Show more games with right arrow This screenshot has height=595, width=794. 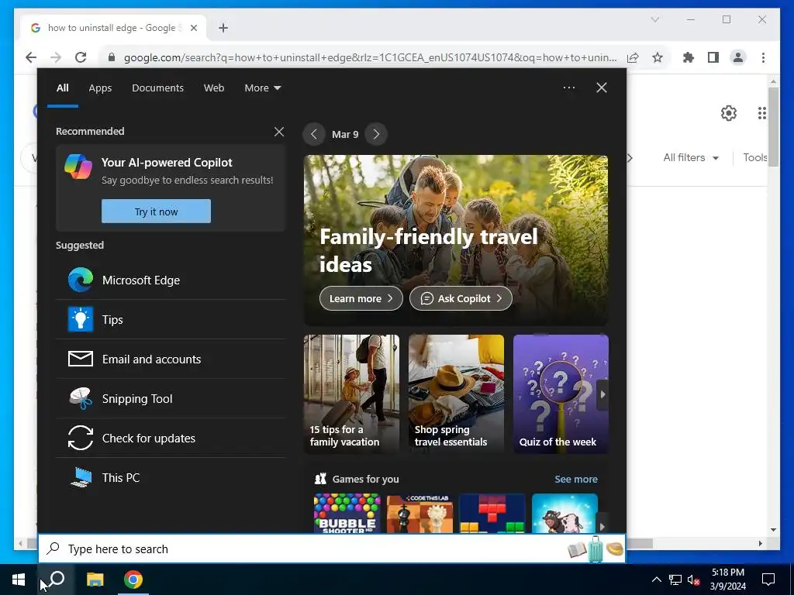click(602, 526)
